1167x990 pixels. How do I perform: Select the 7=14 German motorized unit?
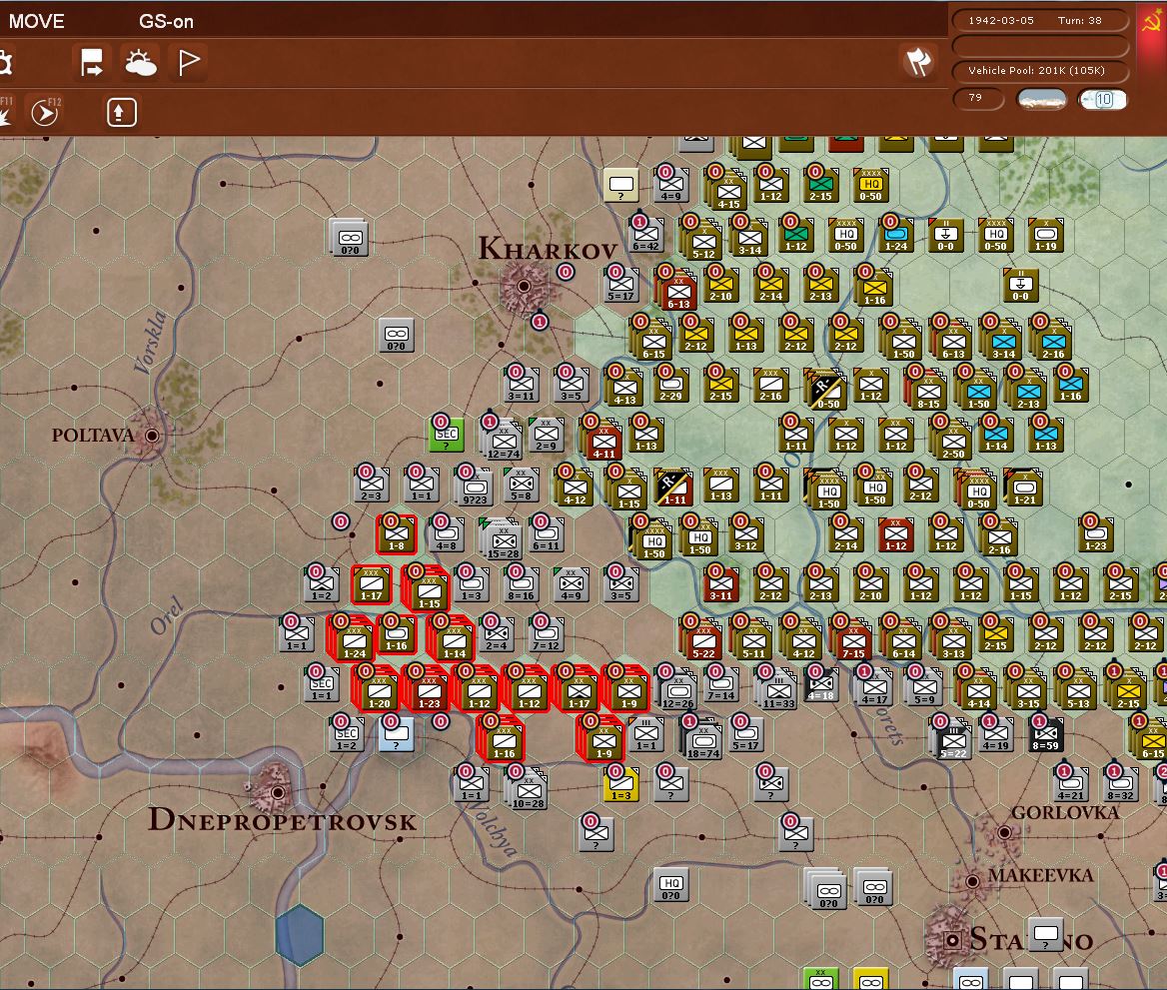click(720, 684)
